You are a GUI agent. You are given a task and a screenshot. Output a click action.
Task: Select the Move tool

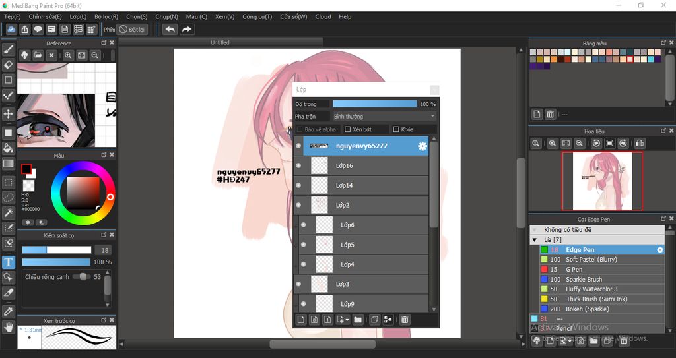8,114
